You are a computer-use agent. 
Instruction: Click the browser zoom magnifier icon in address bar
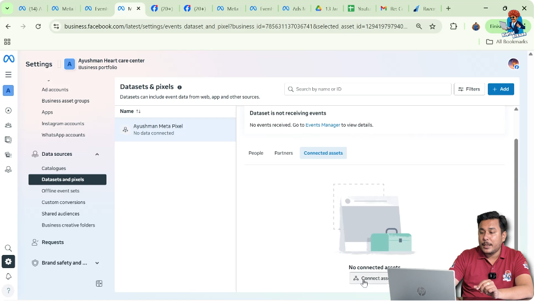[x=419, y=26]
